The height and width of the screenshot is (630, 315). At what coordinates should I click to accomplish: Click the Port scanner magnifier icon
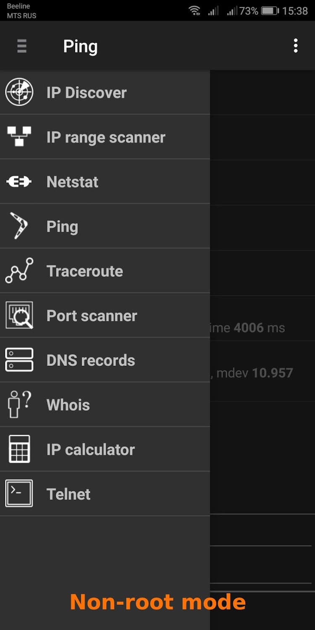click(19, 315)
